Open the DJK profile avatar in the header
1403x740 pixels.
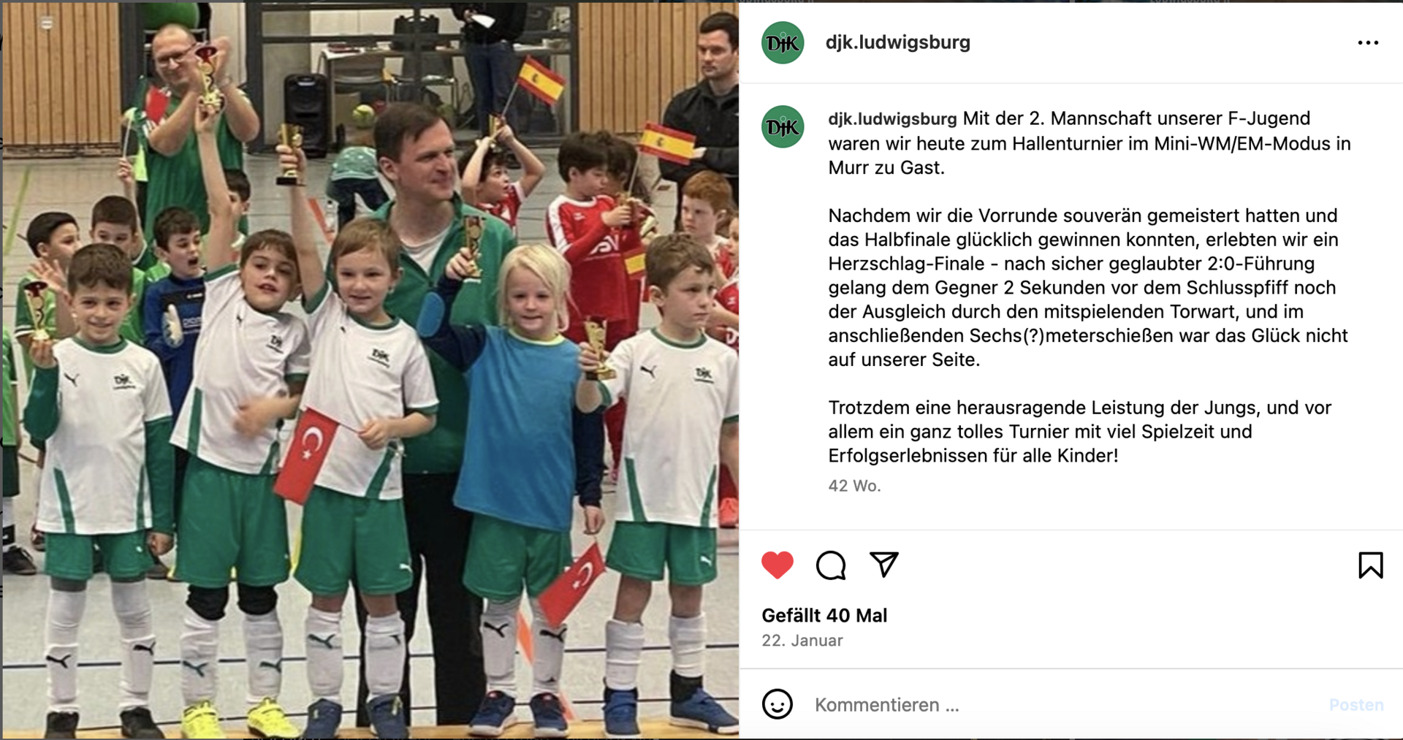pos(783,43)
